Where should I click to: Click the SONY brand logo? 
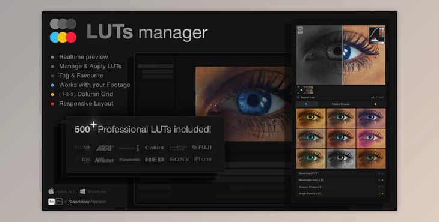(179, 160)
